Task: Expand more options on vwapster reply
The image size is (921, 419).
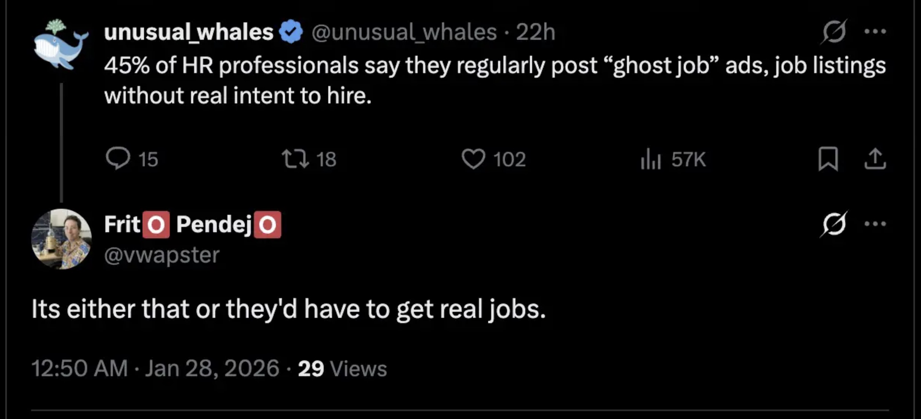Action: click(875, 224)
